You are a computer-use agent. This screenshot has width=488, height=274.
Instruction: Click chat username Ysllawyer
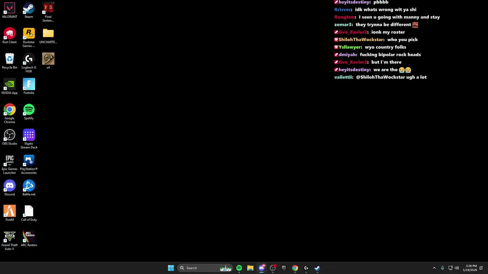pyautogui.click(x=350, y=47)
